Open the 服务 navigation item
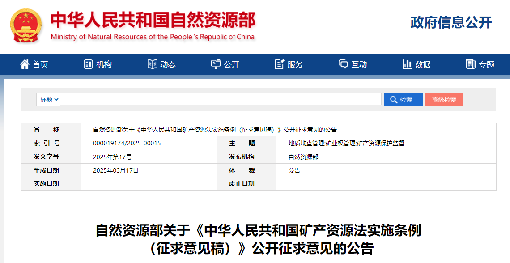The height and width of the screenshot is (263, 510). [289, 64]
